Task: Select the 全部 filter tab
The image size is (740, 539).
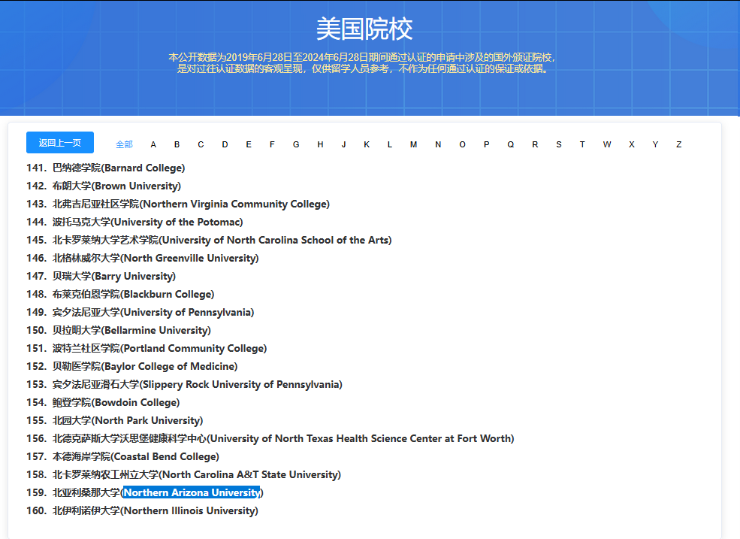Action: coord(124,144)
